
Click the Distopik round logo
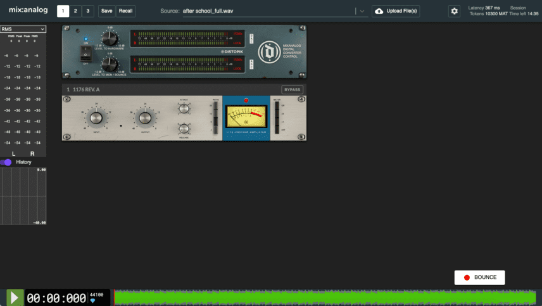[269, 52]
